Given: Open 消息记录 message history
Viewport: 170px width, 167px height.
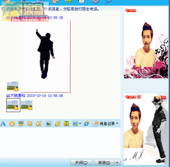Looking at the screenshot, I should pyautogui.click(x=104, y=123).
